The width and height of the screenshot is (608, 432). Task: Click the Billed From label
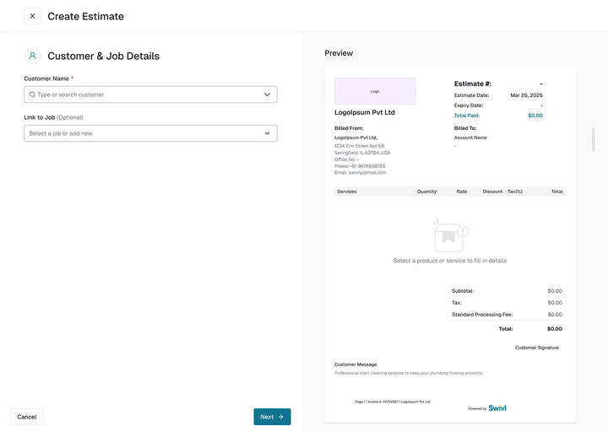coord(349,128)
